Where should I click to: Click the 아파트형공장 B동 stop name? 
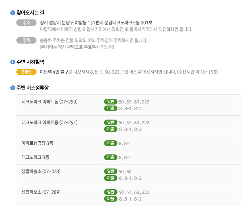click(37, 143)
